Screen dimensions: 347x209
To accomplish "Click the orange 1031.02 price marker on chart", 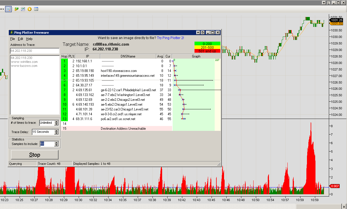I will [336, 24].
